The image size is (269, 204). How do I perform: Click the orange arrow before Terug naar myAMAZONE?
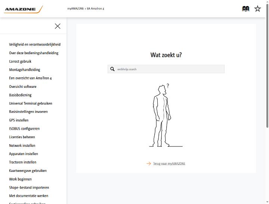pyautogui.click(x=149, y=164)
